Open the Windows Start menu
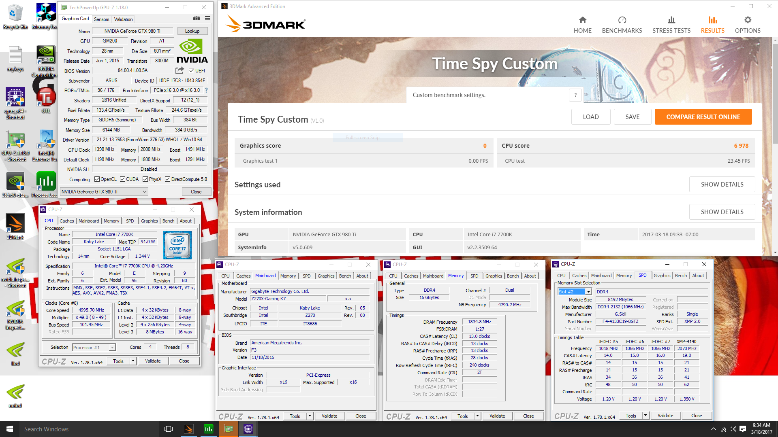The width and height of the screenshot is (778, 437). click(x=10, y=429)
